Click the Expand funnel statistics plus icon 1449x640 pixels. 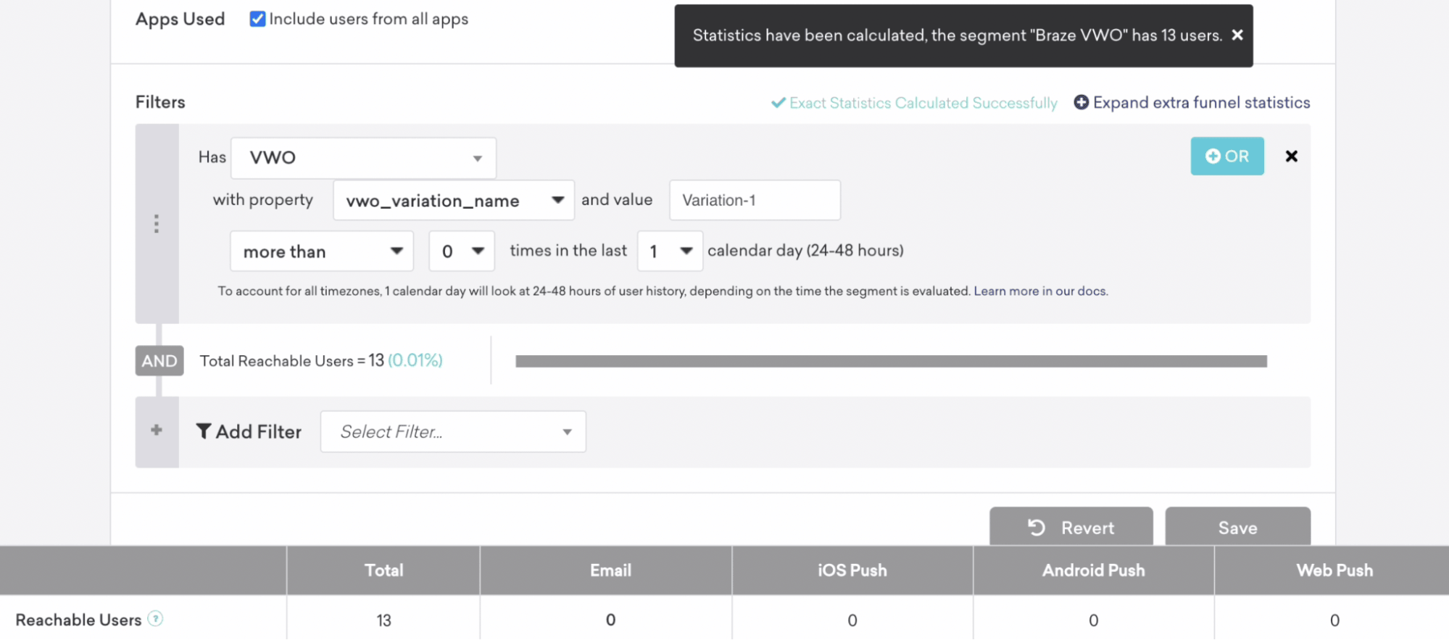(x=1081, y=103)
